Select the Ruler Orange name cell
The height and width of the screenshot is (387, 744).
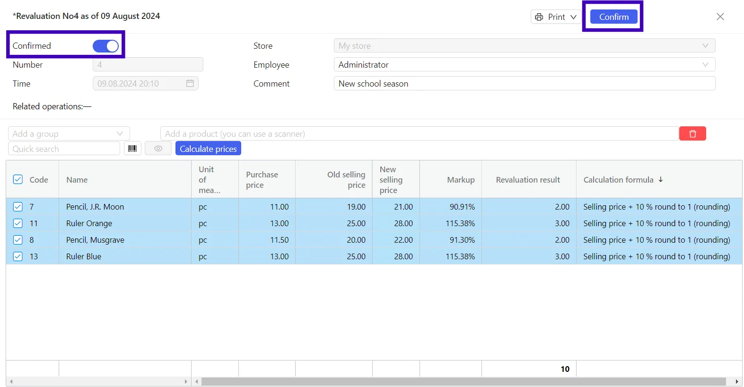[125, 223]
